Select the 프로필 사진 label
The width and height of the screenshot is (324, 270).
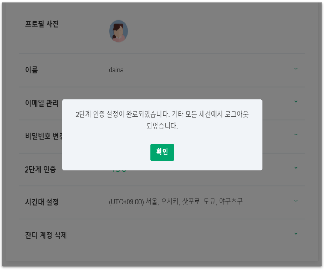tap(42, 24)
